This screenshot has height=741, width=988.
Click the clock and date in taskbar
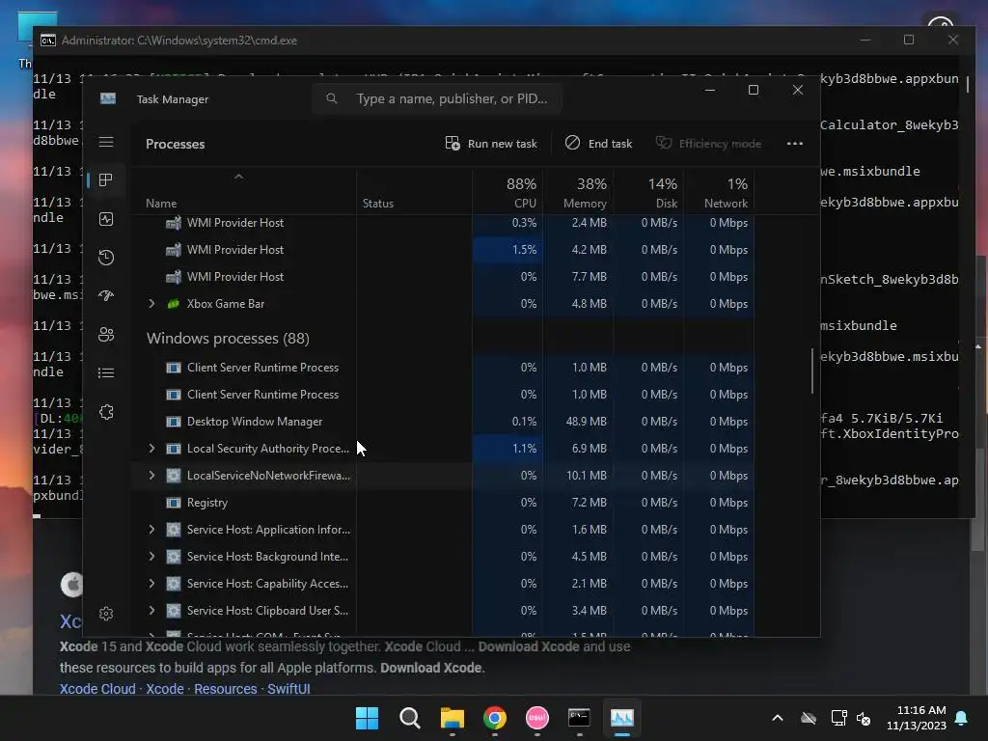pyautogui.click(x=917, y=718)
